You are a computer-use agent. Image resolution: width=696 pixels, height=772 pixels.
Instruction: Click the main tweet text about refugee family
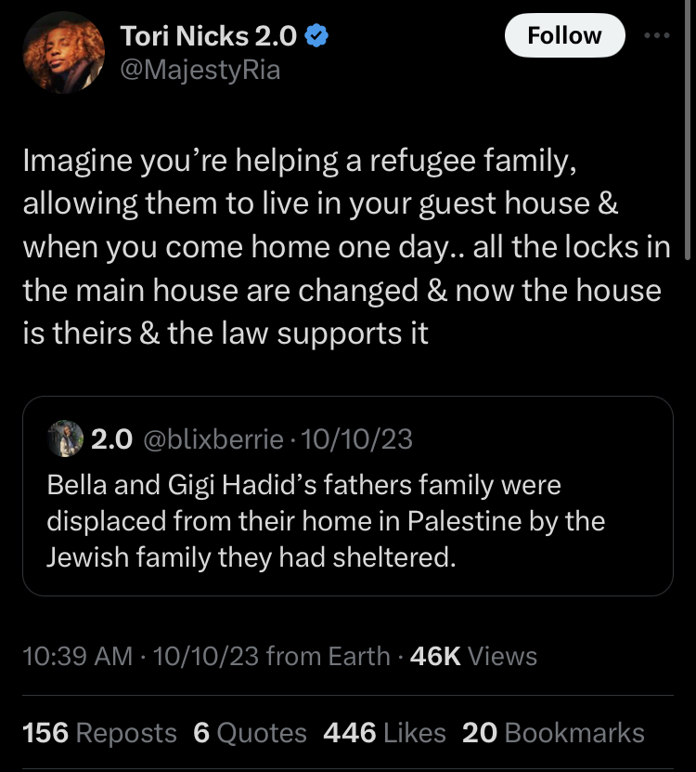pyautogui.click(x=341, y=248)
